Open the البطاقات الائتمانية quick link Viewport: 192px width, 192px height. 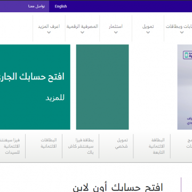point(49,143)
